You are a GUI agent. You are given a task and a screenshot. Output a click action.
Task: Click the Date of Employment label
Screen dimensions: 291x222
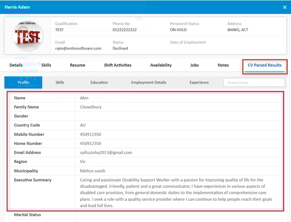(x=188, y=42)
